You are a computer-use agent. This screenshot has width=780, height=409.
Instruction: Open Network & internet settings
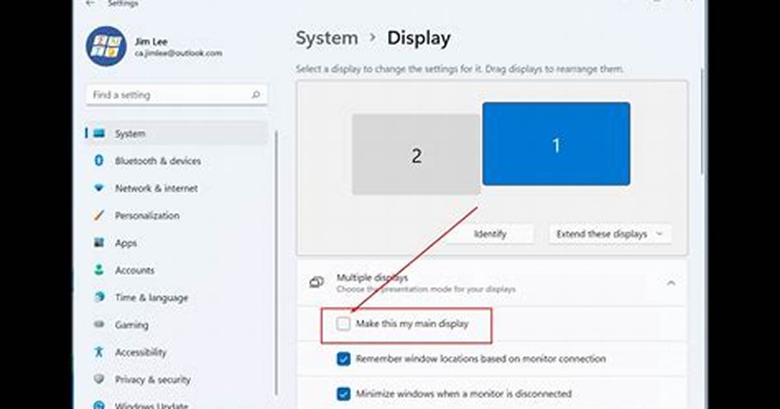coord(177,188)
